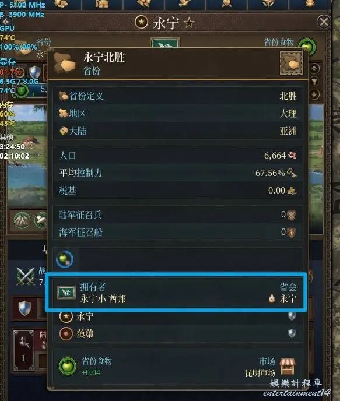The image size is (340, 401).
Task: Click the crossed swords battle icon
Action: pos(25,276)
